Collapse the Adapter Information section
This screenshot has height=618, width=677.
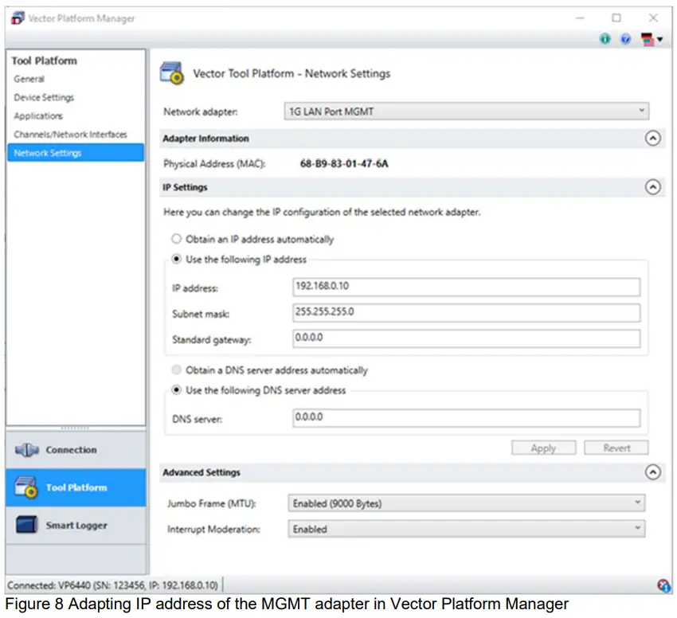(x=653, y=138)
